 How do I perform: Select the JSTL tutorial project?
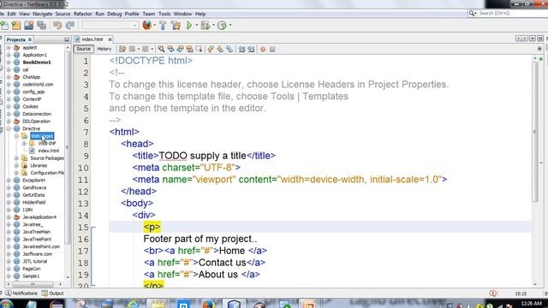(34, 261)
